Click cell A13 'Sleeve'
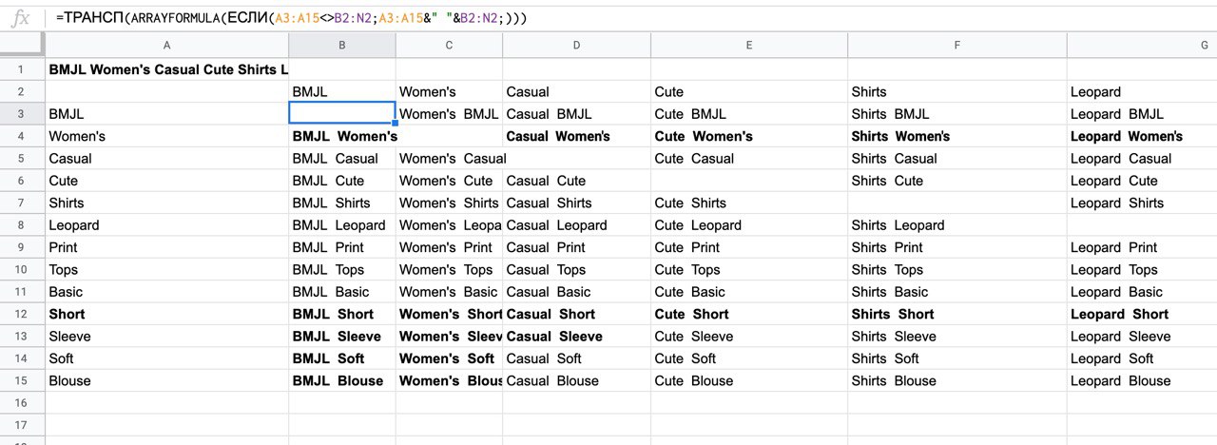The width and height of the screenshot is (1217, 445). click(166, 336)
